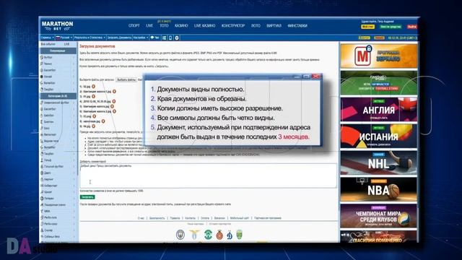Screen dimensions: 462x260
Task: Open Правила footer link
Action: click(175, 218)
